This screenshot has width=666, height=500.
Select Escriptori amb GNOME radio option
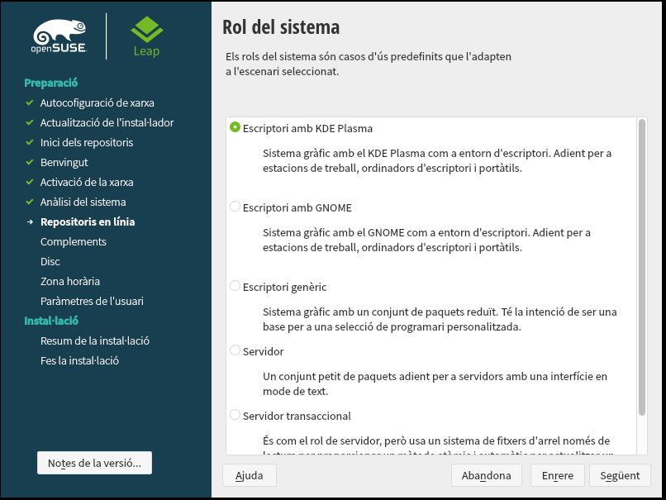point(235,207)
